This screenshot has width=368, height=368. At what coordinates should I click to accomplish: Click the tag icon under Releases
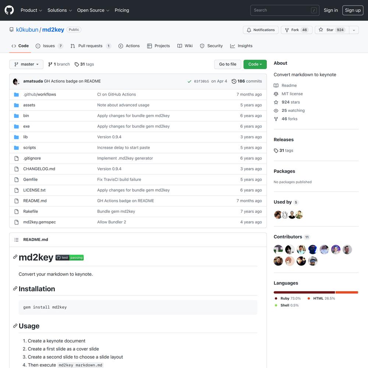(x=276, y=151)
